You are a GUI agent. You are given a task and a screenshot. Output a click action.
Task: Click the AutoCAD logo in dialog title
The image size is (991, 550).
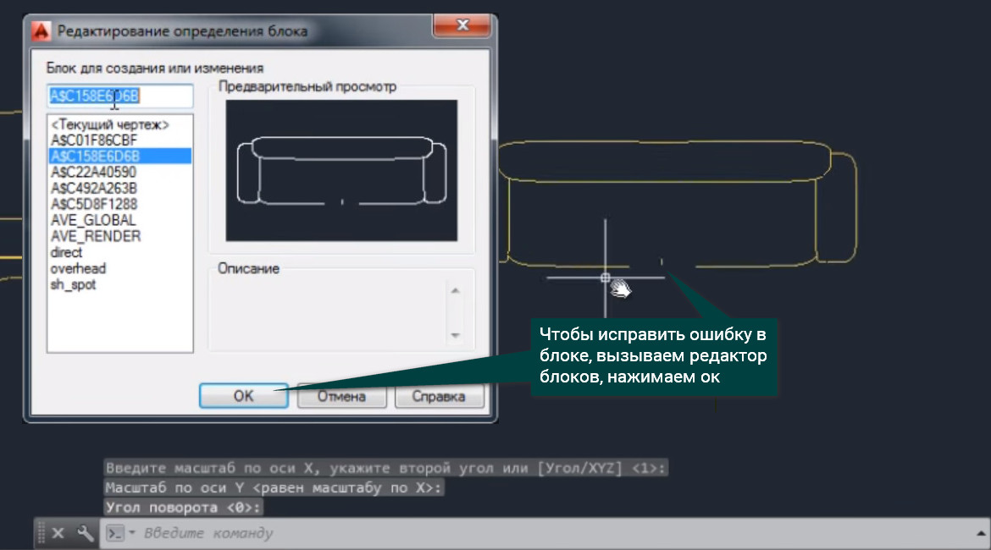click(x=42, y=31)
